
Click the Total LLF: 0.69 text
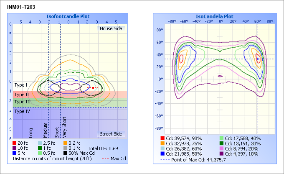pyautogui.click(x=103, y=148)
